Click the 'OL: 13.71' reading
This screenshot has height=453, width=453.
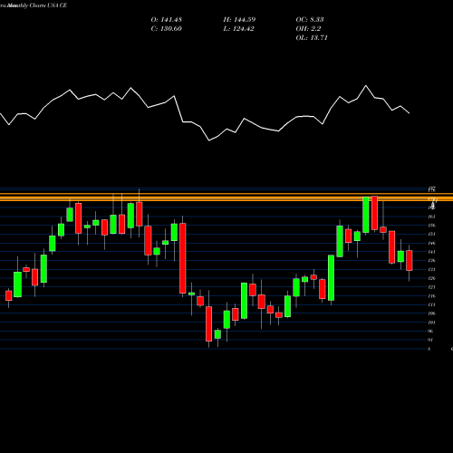(x=312, y=38)
